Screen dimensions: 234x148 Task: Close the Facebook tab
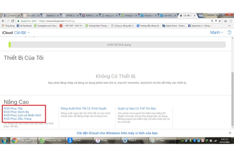19,16
